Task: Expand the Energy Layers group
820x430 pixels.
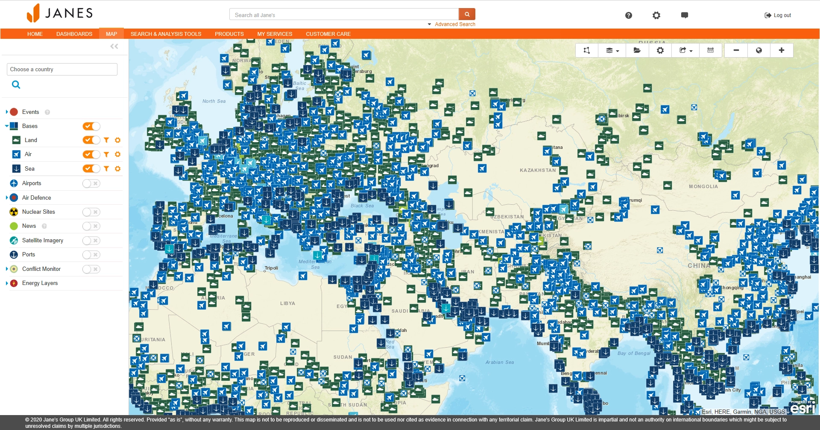Action: 7,283
